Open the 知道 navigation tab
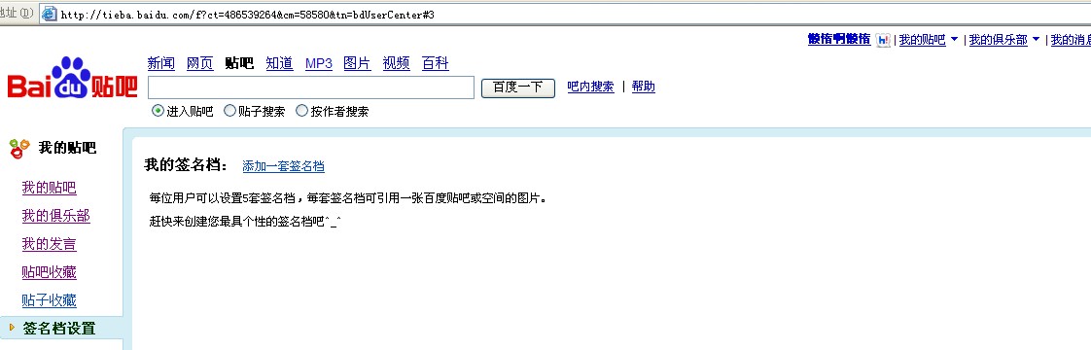 pos(280,63)
